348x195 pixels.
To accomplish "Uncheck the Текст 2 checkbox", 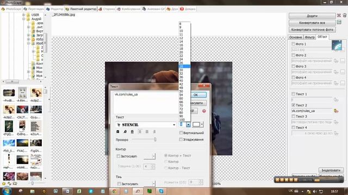I will (x=293, y=105).
